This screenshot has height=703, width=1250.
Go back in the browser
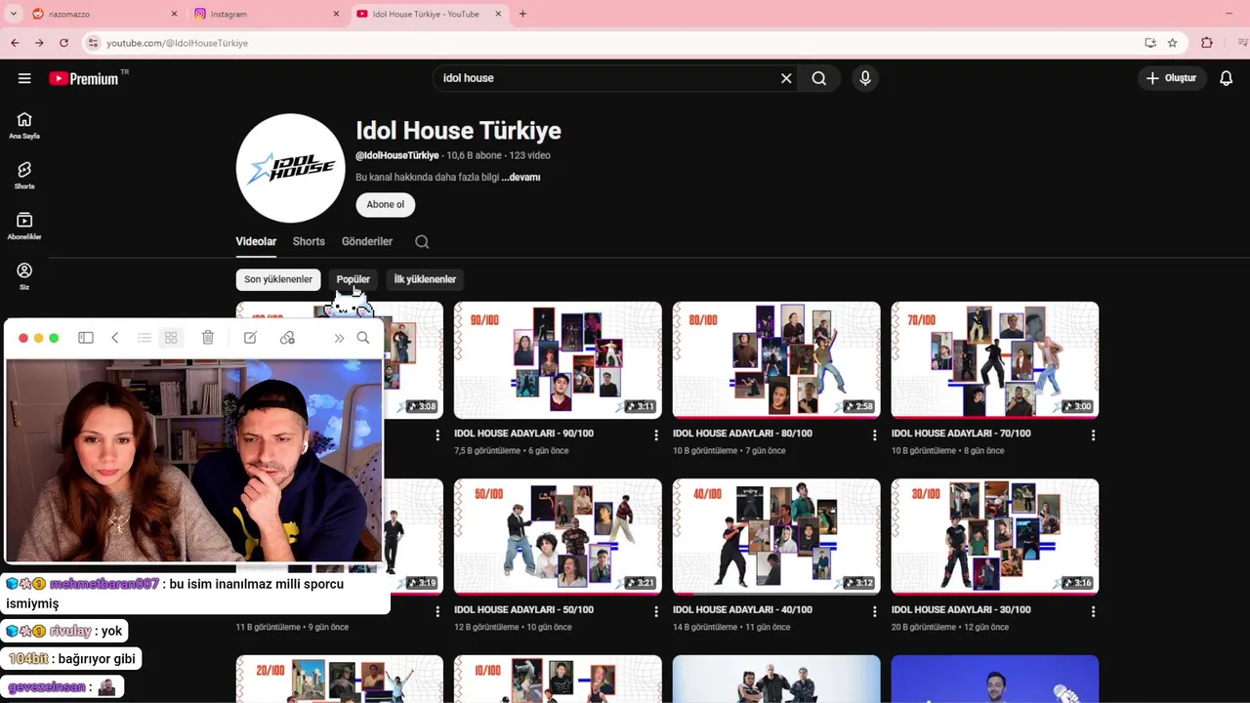(x=15, y=43)
